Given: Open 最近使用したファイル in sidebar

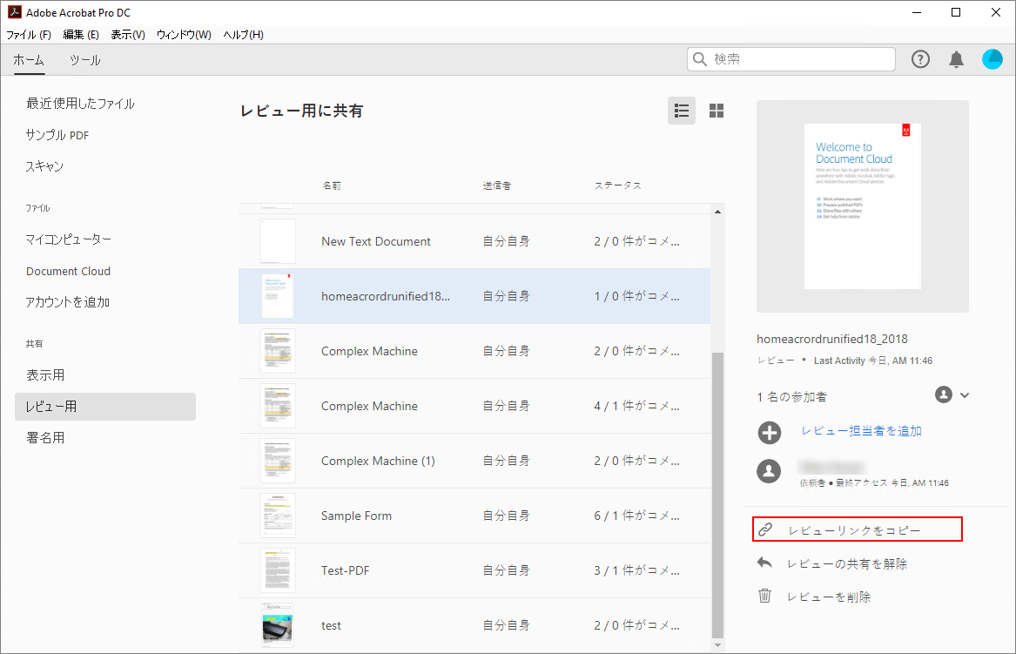Looking at the screenshot, I should (x=80, y=104).
